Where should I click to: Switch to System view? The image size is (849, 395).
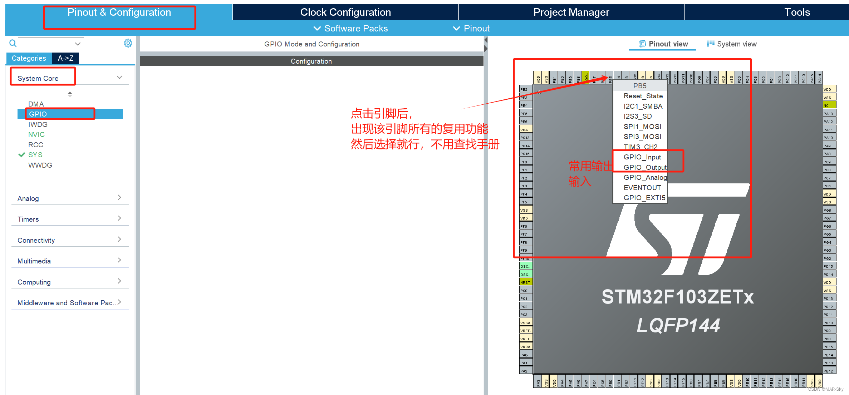click(x=732, y=44)
